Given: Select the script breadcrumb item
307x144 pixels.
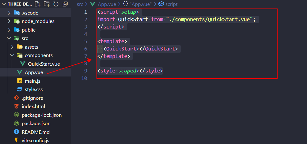Looking at the screenshot, I should point(171,4).
